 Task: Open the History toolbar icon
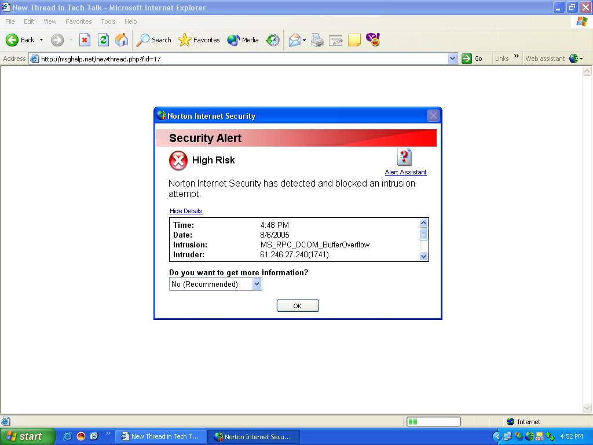273,40
